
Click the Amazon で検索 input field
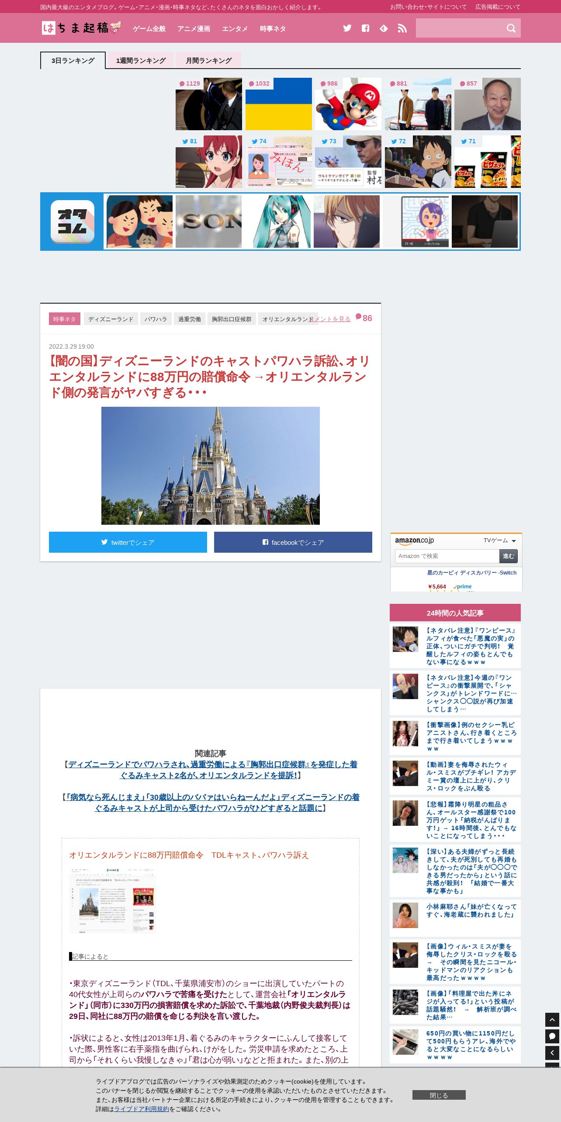pyautogui.click(x=447, y=556)
